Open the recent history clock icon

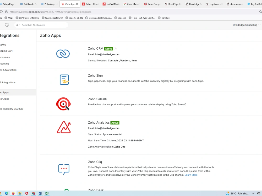tap(7, 25)
